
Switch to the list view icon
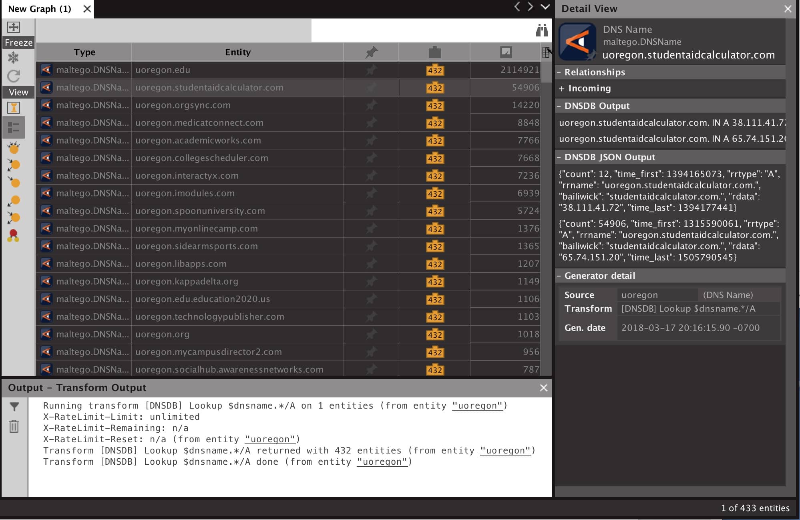[x=14, y=127]
